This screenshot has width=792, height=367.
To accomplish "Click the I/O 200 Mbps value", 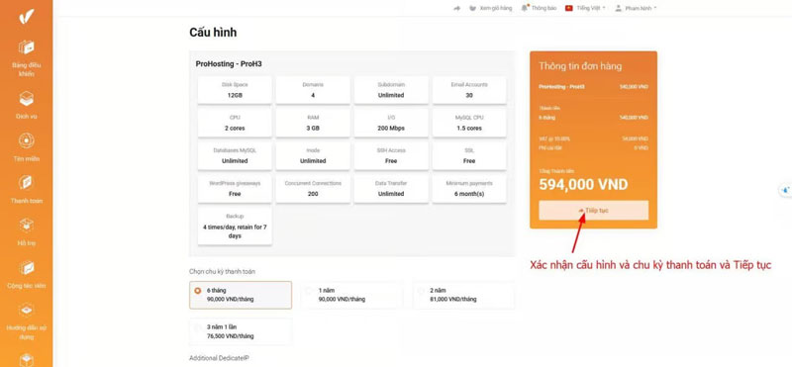I will pos(391,129).
